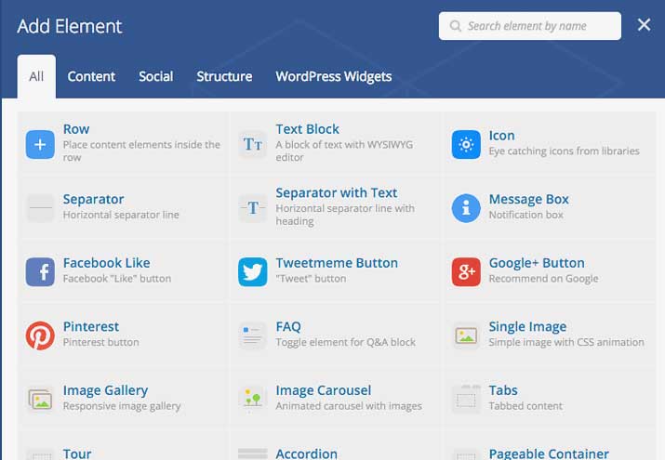This screenshot has width=665, height=460.
Task: Add the Pinterest element title
Action: tap(91, 326)
